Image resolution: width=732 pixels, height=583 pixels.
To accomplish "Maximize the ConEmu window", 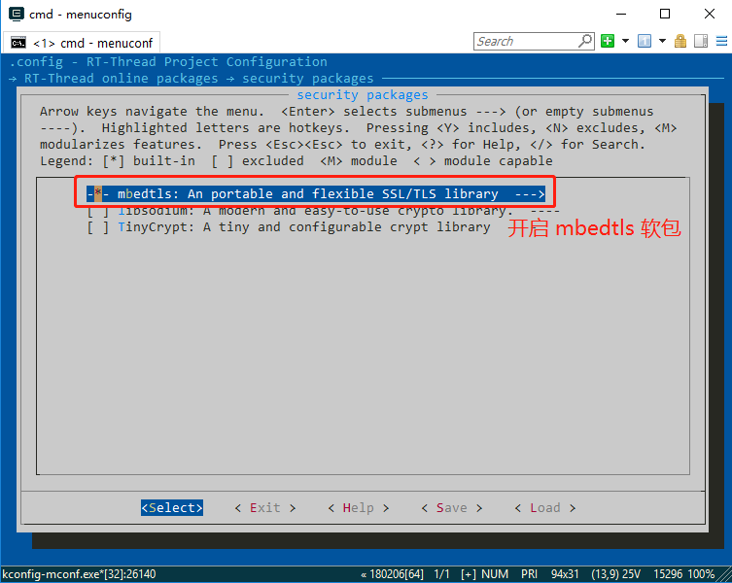I will coord(665,14).
